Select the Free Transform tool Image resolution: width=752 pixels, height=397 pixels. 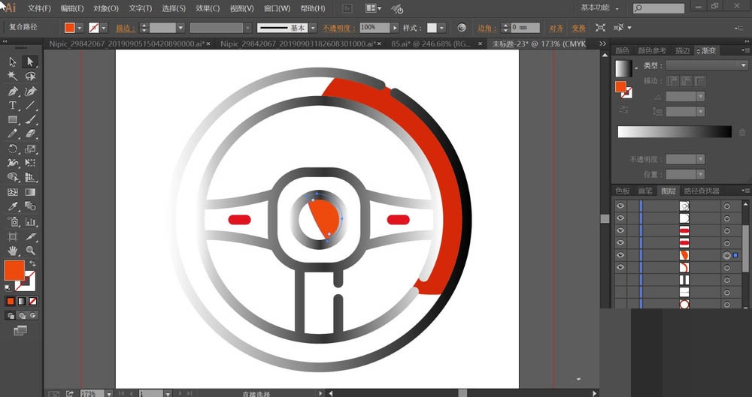point(30,164)
